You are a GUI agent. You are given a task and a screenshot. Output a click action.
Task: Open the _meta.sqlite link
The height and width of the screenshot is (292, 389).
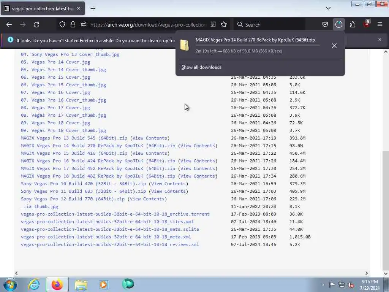pos(110,229)
